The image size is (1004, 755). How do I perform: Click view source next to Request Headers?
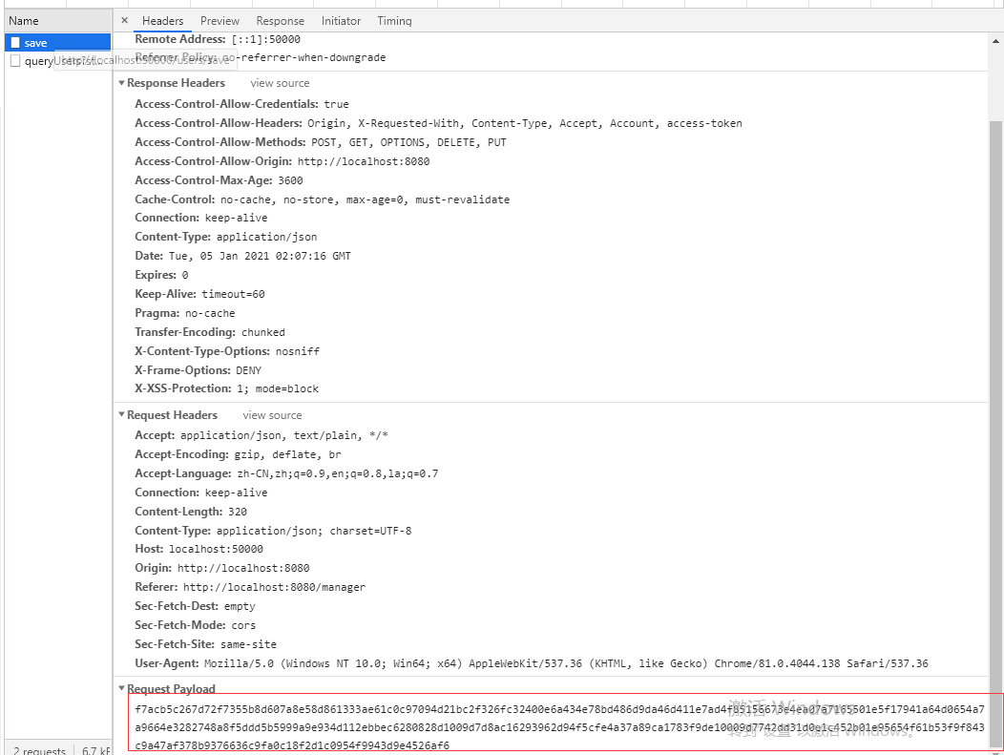(272, 415)
